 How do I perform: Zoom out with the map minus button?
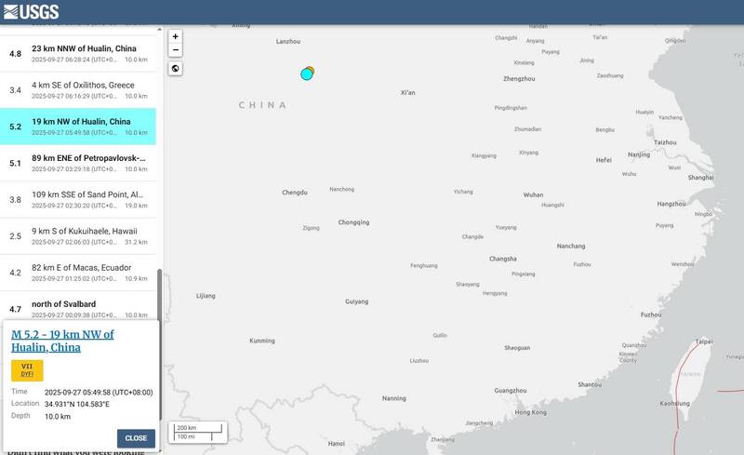click(x=176, y=49)
